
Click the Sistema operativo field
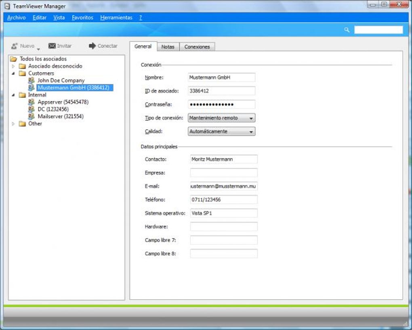coord(224,213)
